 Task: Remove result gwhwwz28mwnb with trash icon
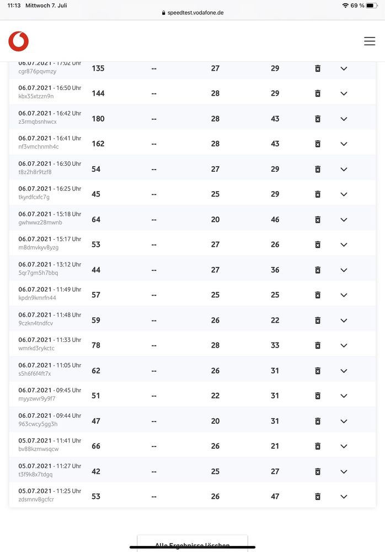[318, 219]
